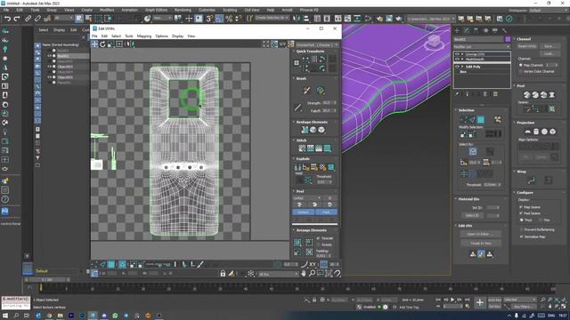Click the Select ID button
Viewport: 570px width, 320px height.
(472, 215)
